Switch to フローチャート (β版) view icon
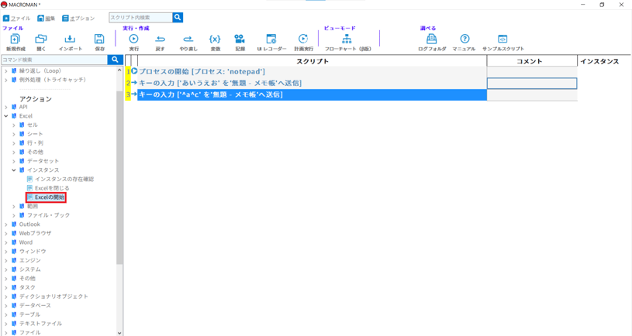 [x=347, y=39]
